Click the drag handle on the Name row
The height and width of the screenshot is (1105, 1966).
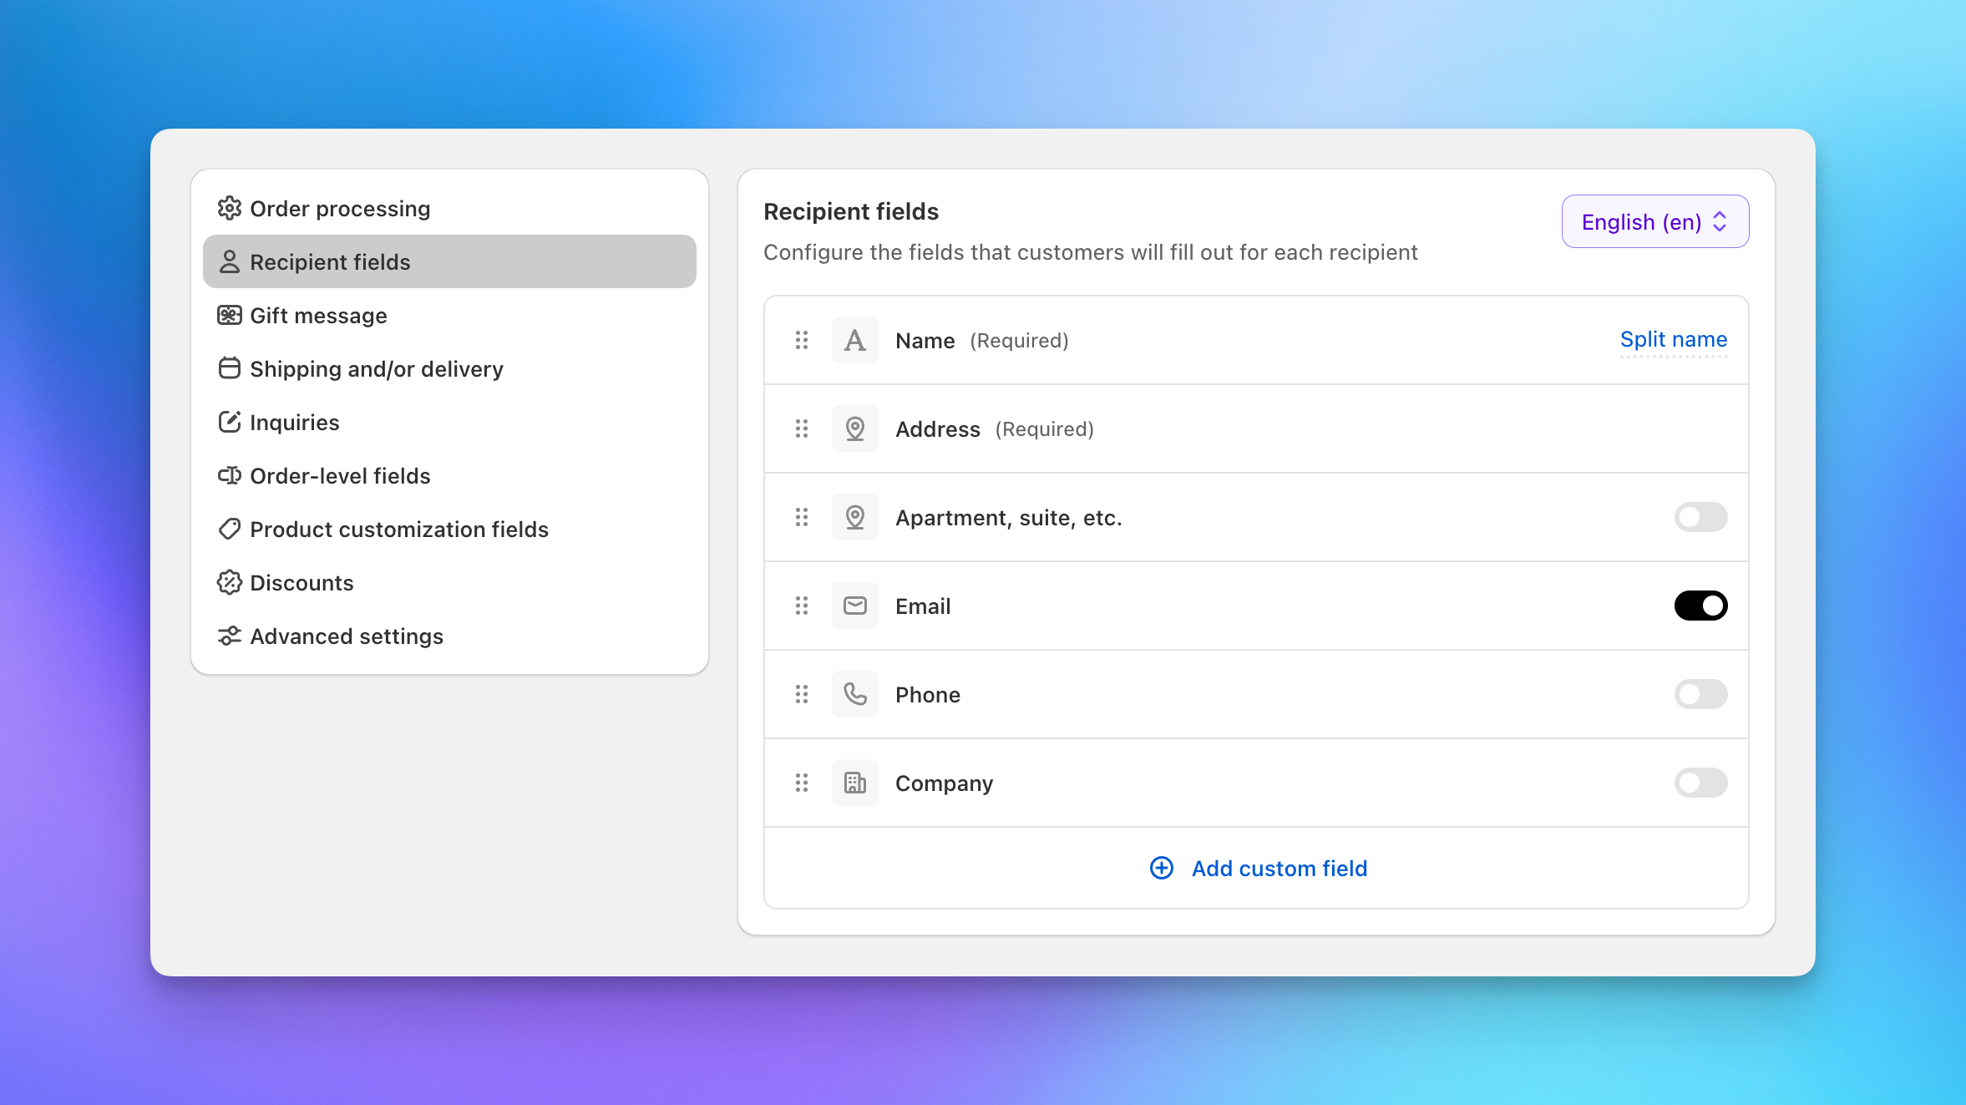802,340
